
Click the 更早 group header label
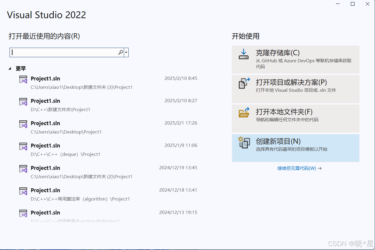click(x=21, y=69)
